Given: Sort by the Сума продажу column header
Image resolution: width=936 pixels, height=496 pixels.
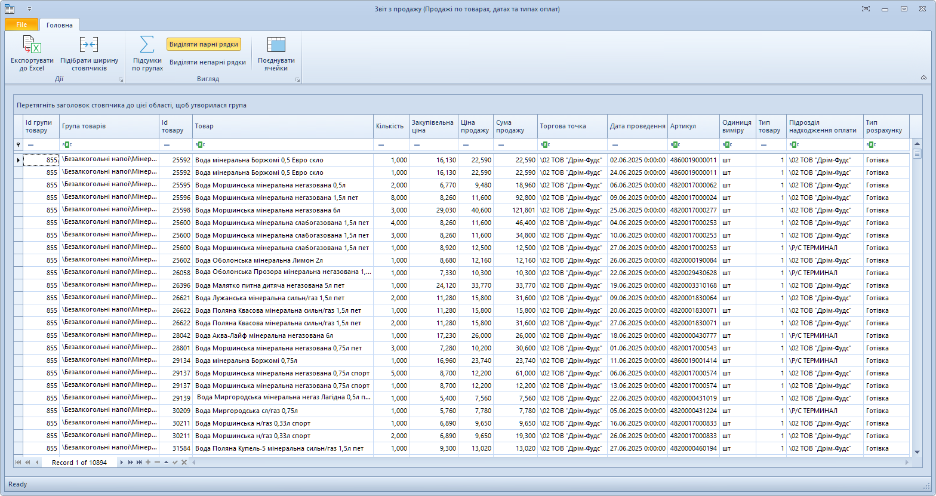Looking at the screenshot, I should click(515, 127).
